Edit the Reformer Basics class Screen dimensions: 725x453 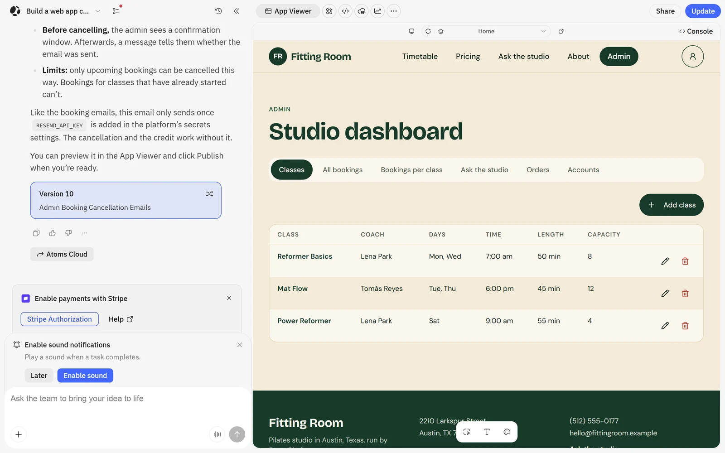[665, 261]
